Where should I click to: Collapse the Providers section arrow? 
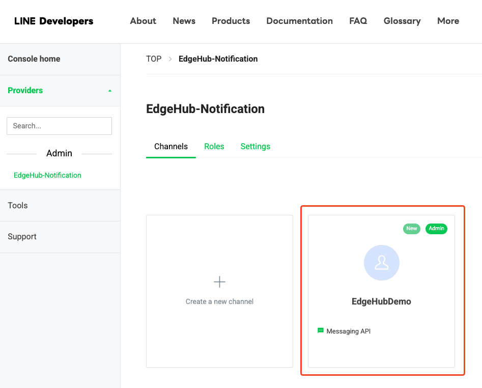click(110, 91)
